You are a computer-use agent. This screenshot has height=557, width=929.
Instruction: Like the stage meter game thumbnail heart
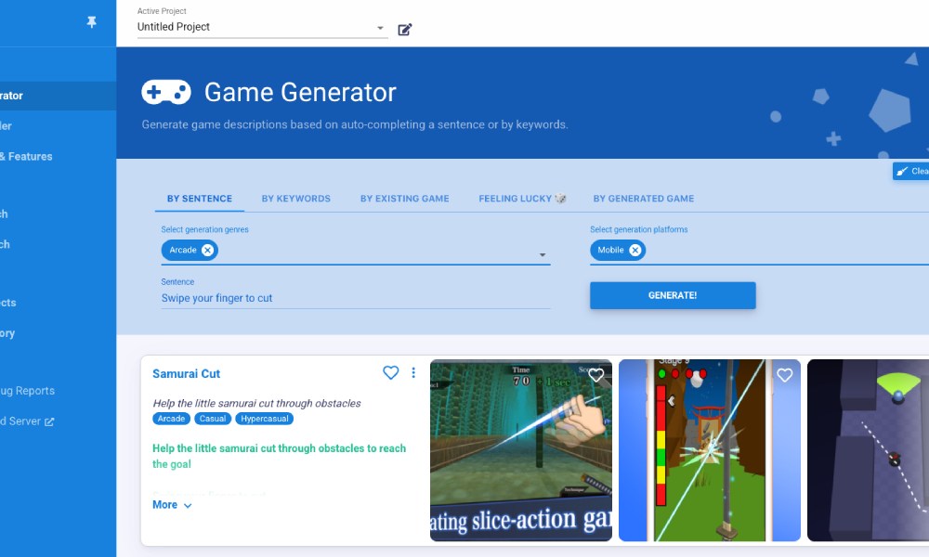click(x=784, y=375)
